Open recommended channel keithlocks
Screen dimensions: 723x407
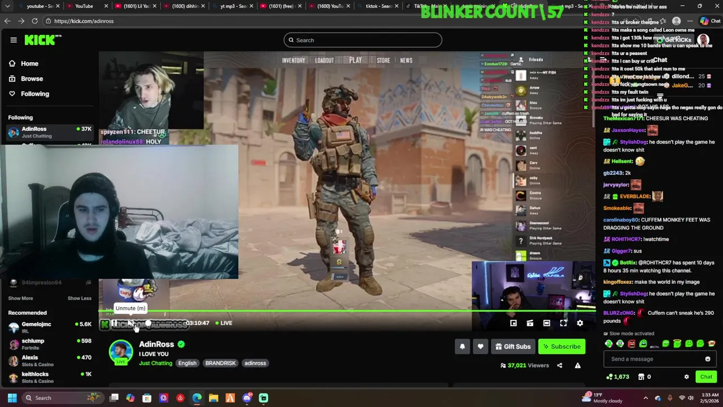tap(50, 377)
